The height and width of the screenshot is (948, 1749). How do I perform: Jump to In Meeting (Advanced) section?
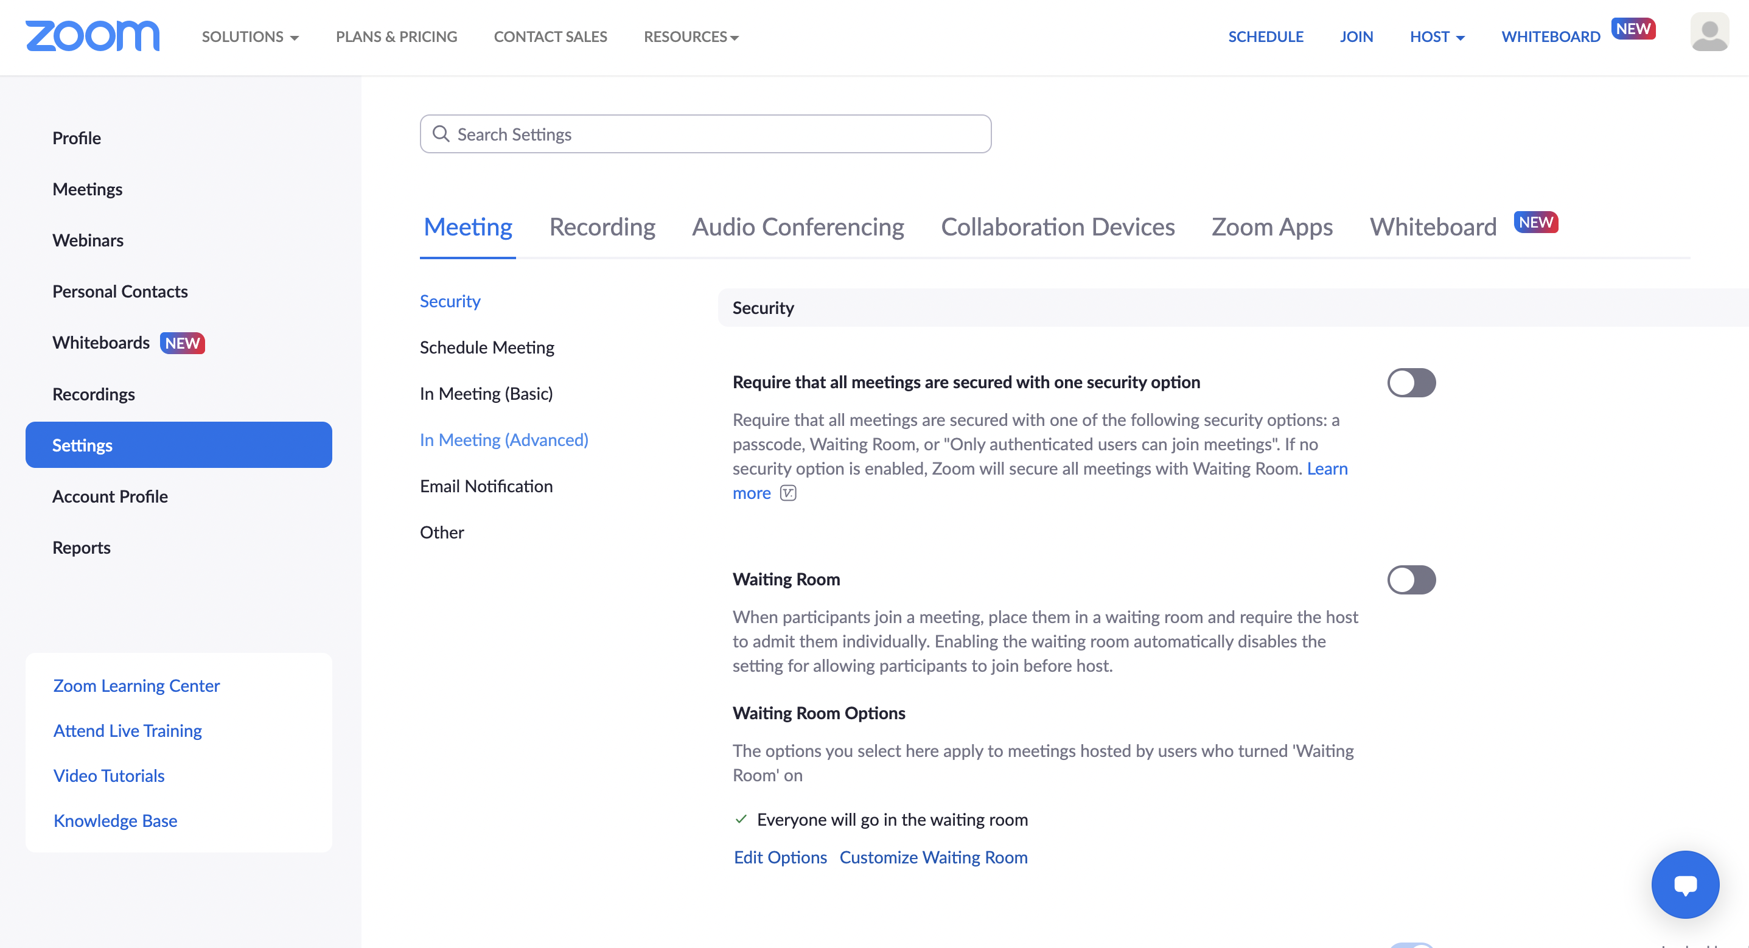click(504, 439)
